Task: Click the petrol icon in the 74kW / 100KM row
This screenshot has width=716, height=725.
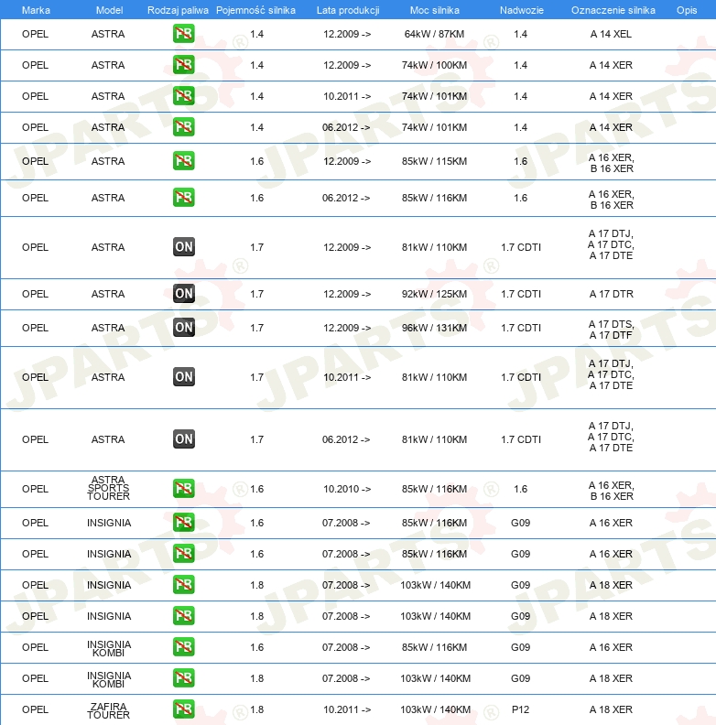Action: (x=184, y=65)
